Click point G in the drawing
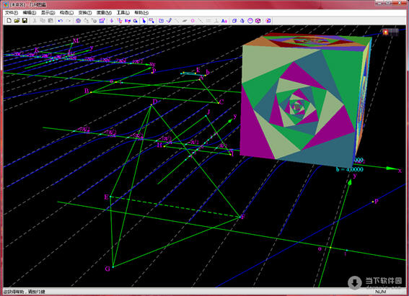This screenshot has height=296, width=409. pos(113,267)
